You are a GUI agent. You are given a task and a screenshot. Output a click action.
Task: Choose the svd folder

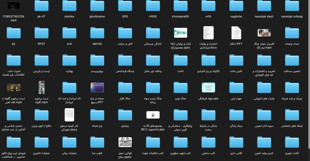(x=69, y=33)
